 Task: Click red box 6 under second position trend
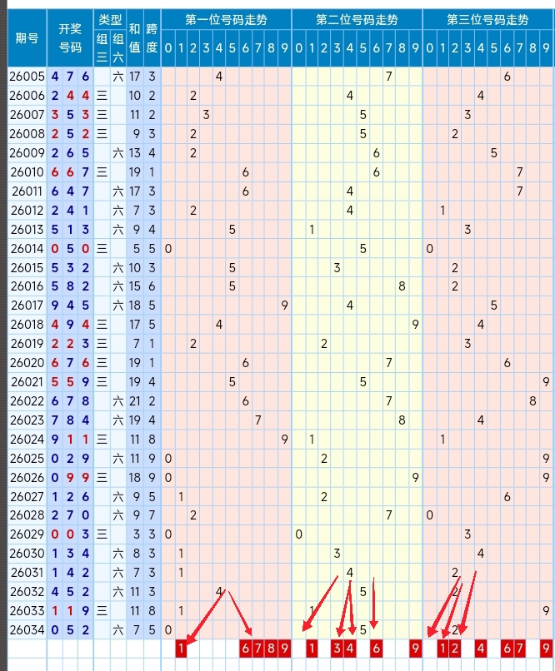point(376,649)
